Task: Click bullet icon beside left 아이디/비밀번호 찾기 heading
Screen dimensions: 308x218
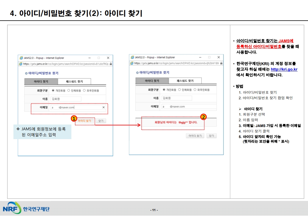Action: (26, 73)
